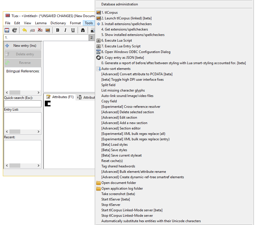The image size is (269, 225).
Task: Toggle bold formatting
Action: tap(58, 30)
